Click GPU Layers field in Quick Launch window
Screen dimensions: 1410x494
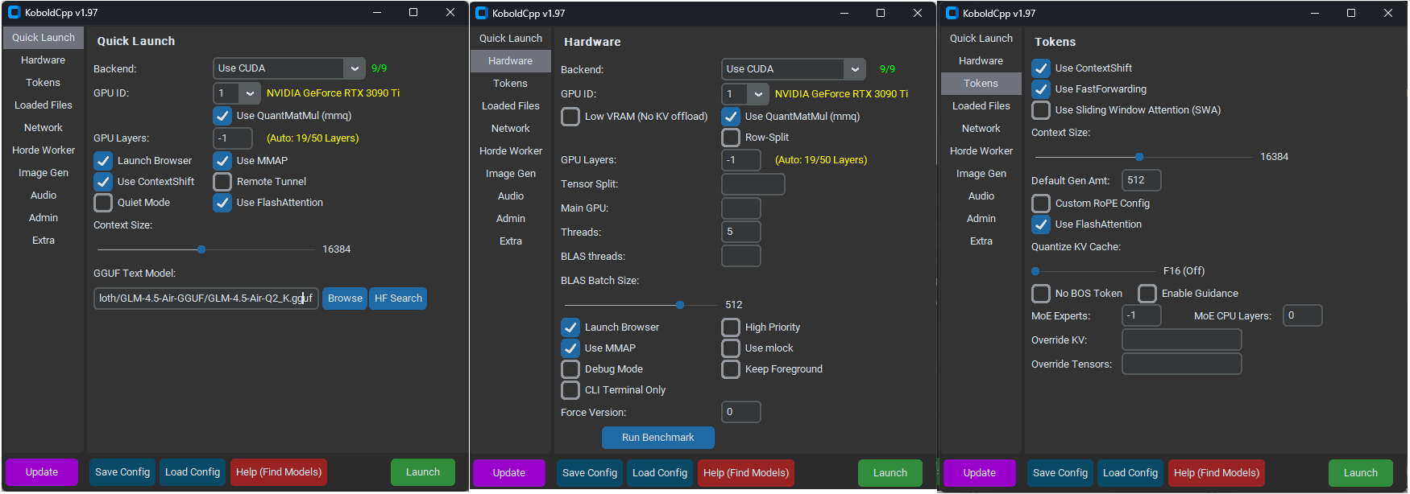(233, 138)
